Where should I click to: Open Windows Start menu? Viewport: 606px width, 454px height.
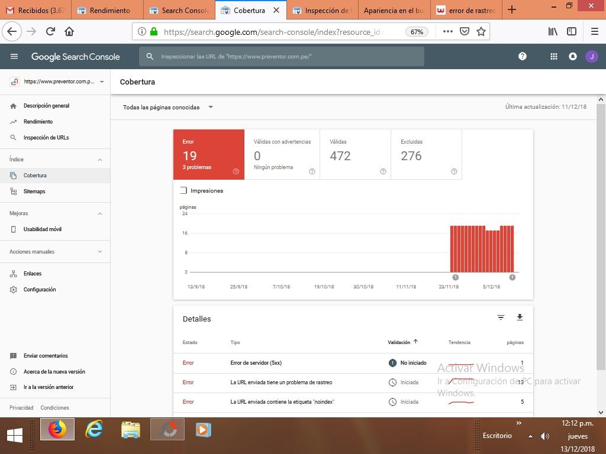pyautogui.click(x=15, y=436)
